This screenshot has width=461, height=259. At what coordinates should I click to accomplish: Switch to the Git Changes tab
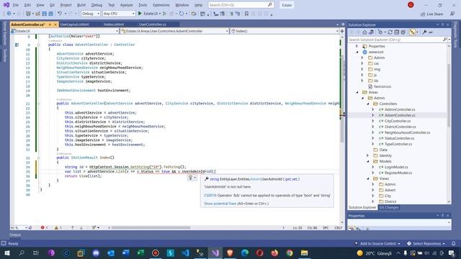(389, 207)
